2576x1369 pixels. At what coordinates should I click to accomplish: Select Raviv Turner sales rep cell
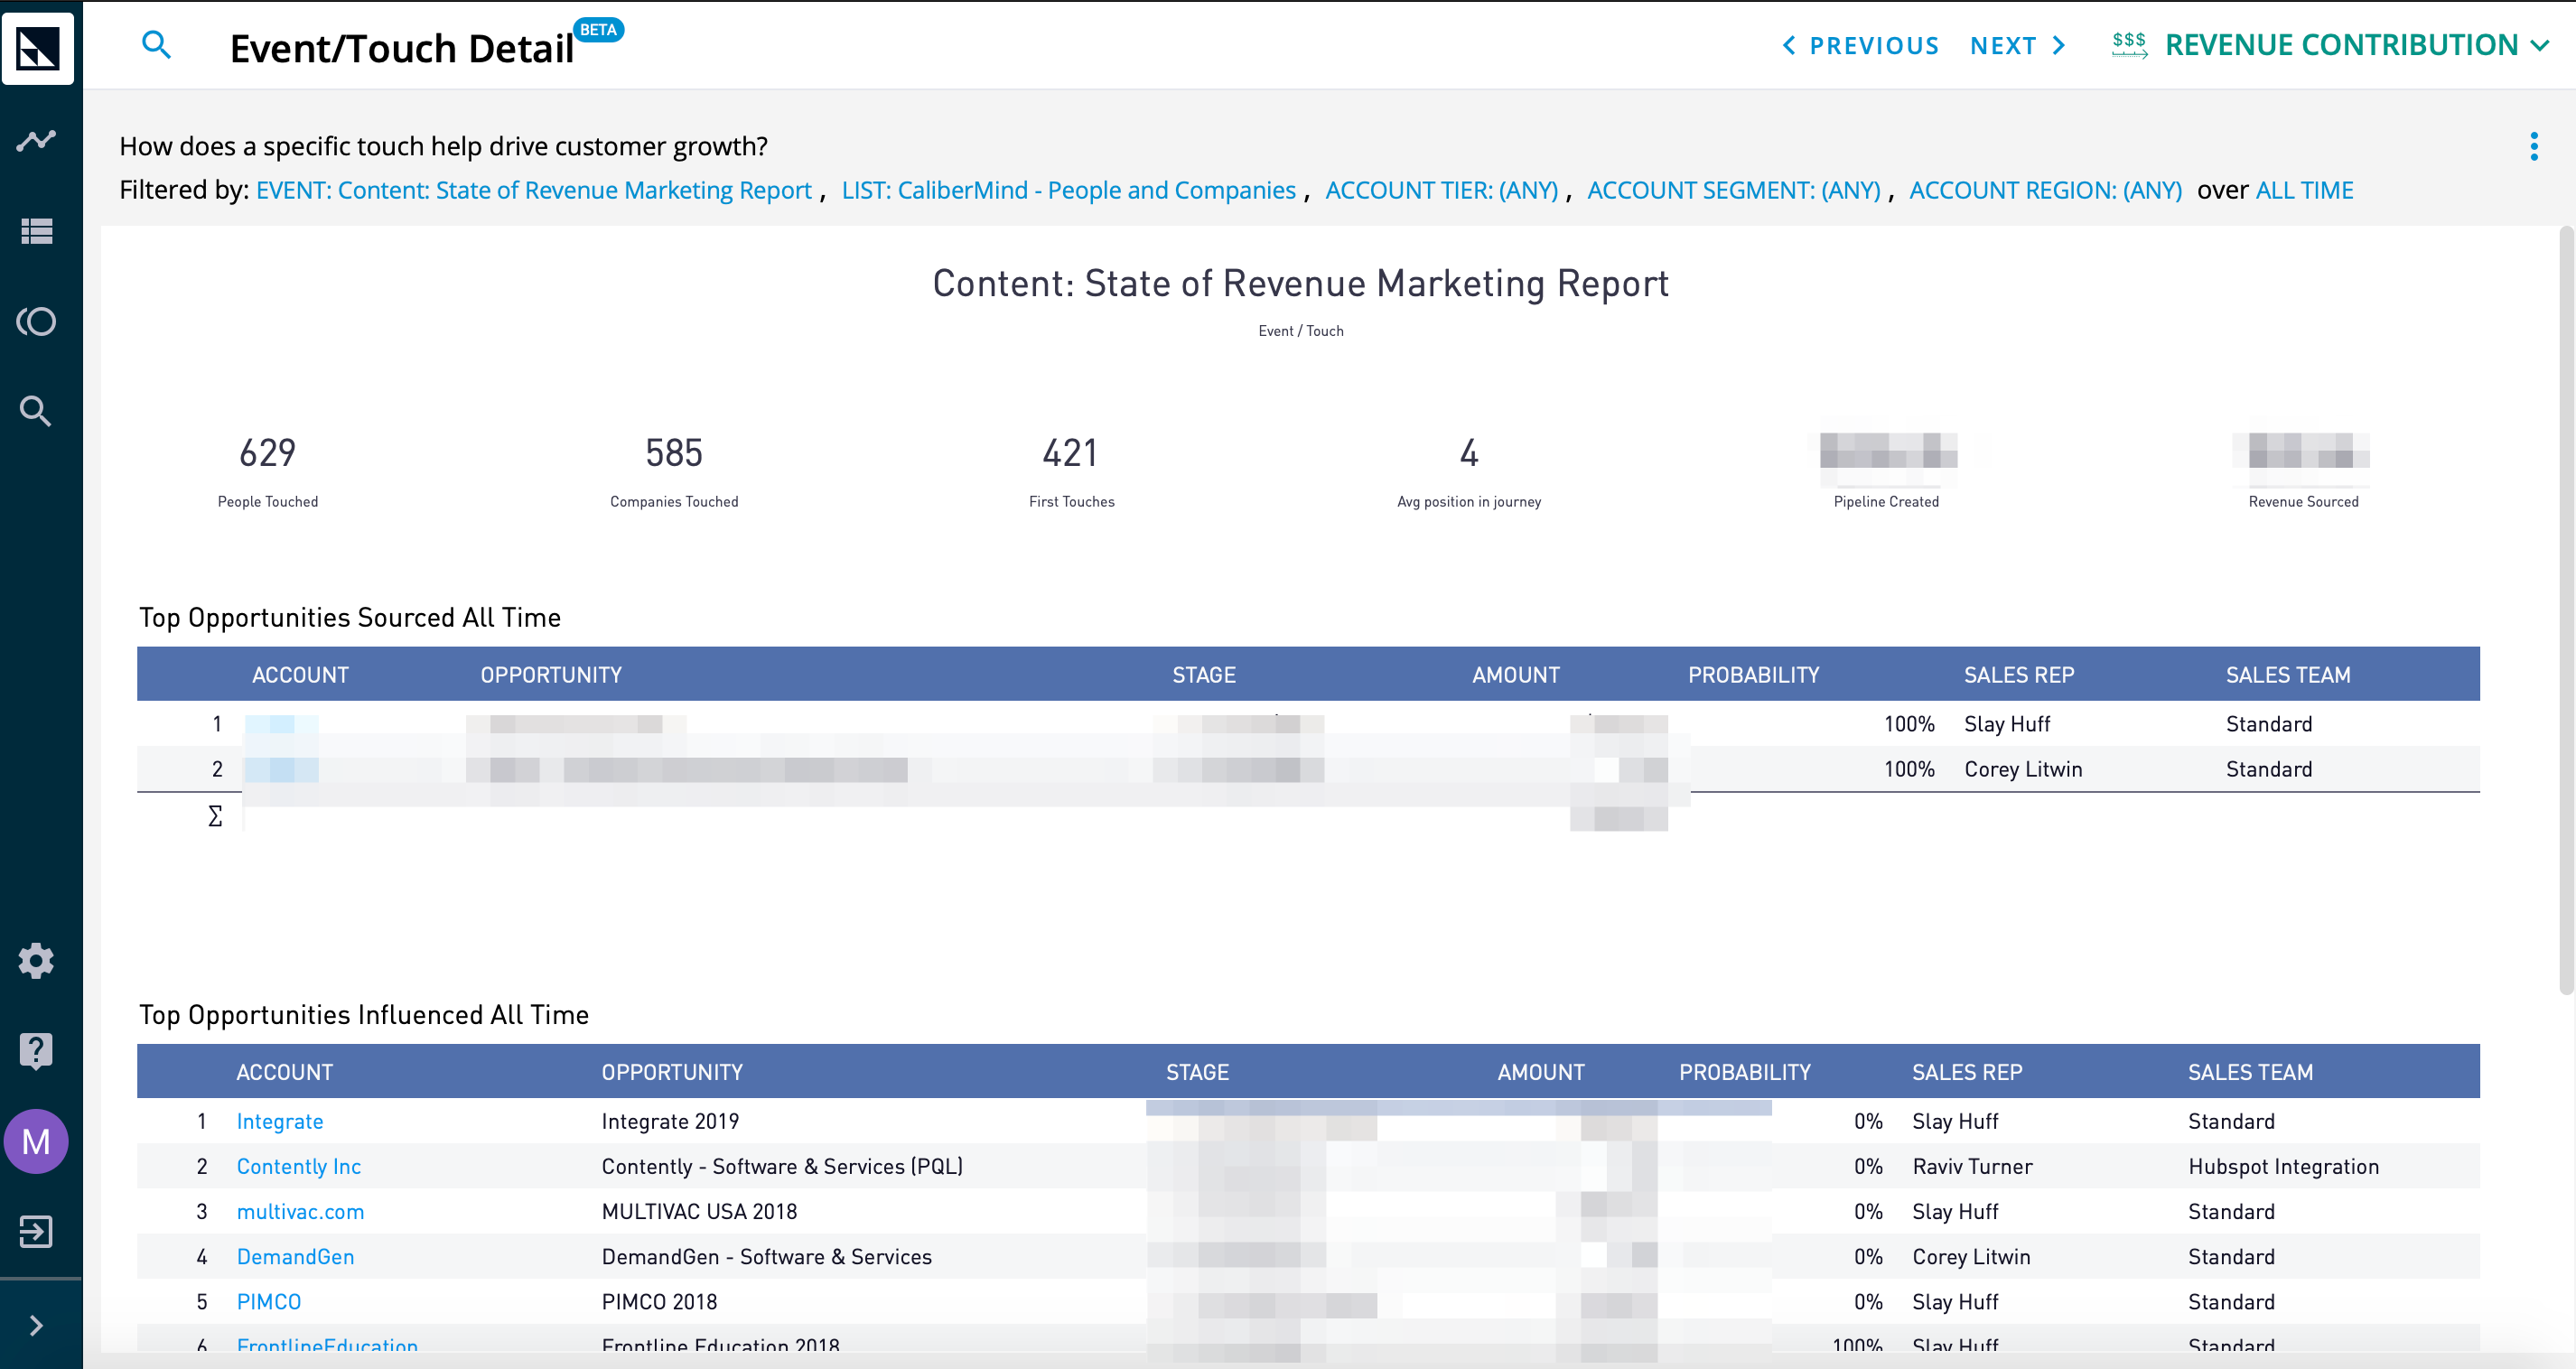(1972, 1166)
